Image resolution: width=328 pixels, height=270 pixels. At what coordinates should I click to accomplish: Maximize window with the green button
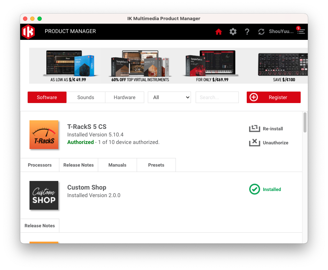pyautogui.click(x=40, y=19)
